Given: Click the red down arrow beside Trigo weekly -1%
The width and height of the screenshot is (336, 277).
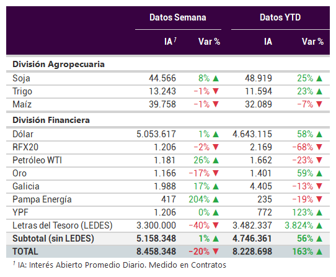Looking at the screenshot, I should pos(216,91).
